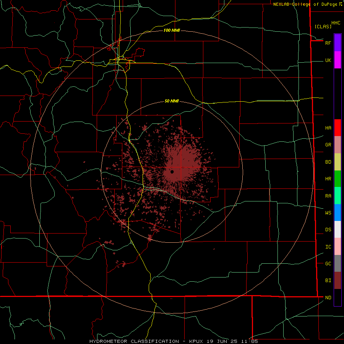Click the HHC product label
The image size is (344, 344).
coord(336,23)
